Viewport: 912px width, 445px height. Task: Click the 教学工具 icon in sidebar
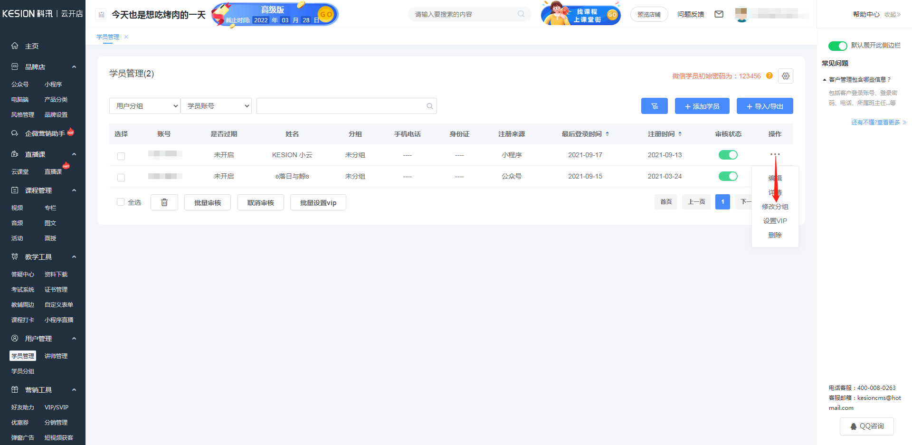click(15, 256)
